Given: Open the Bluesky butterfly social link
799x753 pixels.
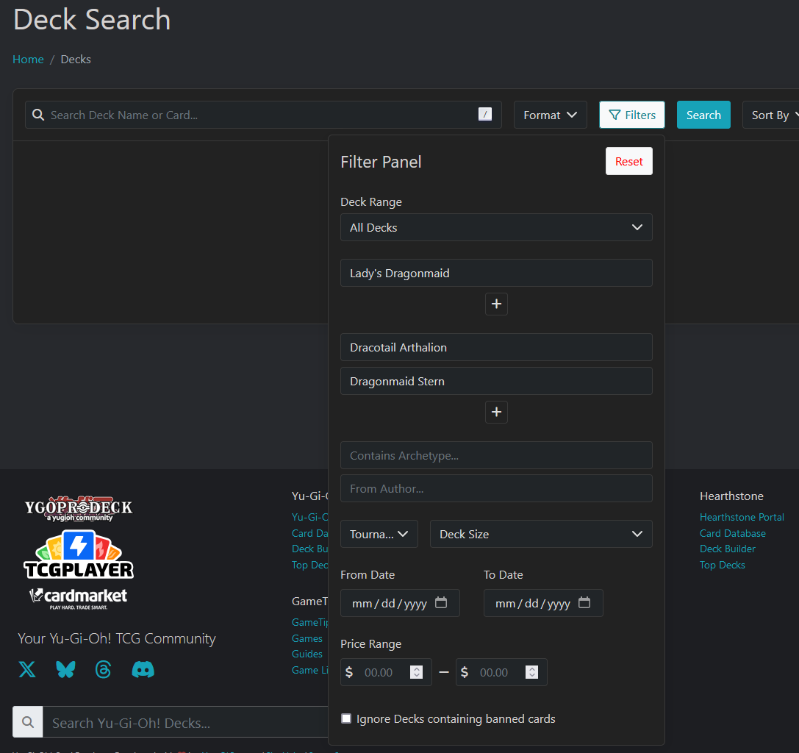Looking at the screenshot, I should coord(65,669).
